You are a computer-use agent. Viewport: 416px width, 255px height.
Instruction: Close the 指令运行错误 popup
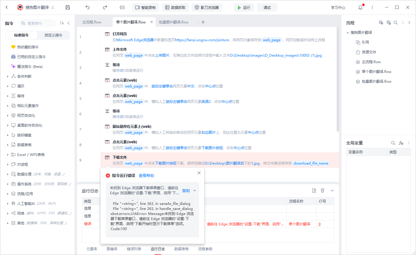(199, 173)
